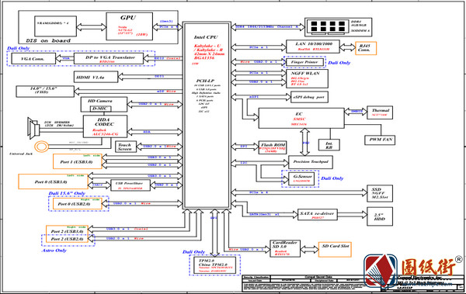This screenshot has height=294, width=466.
Task: Click the HDMI V1.4a box
Action: 96,77
